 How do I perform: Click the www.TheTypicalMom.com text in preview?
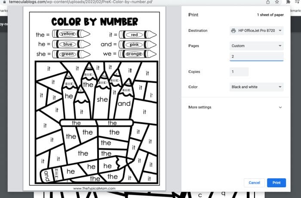94,189
